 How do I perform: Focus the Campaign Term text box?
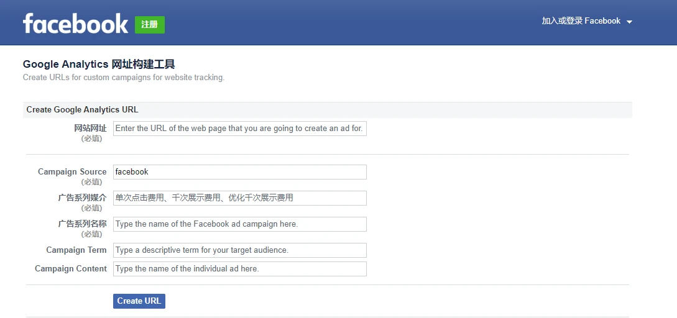[239, 250]
